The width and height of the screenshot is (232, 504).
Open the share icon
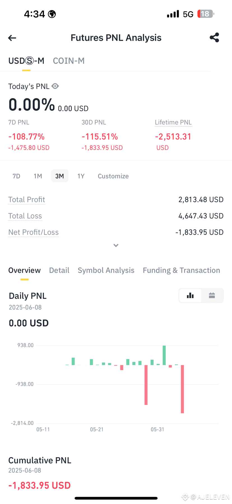click(214, 38)
